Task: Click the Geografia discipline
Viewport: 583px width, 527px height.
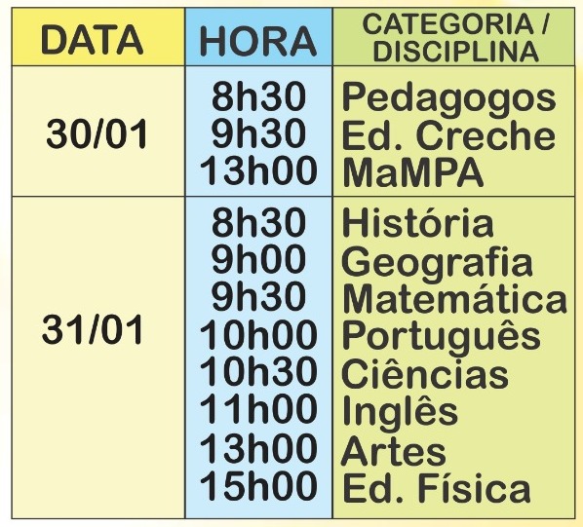Action: [437, 262]
